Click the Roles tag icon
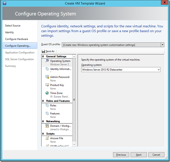The image size is (170, 162). coord(47,105)
